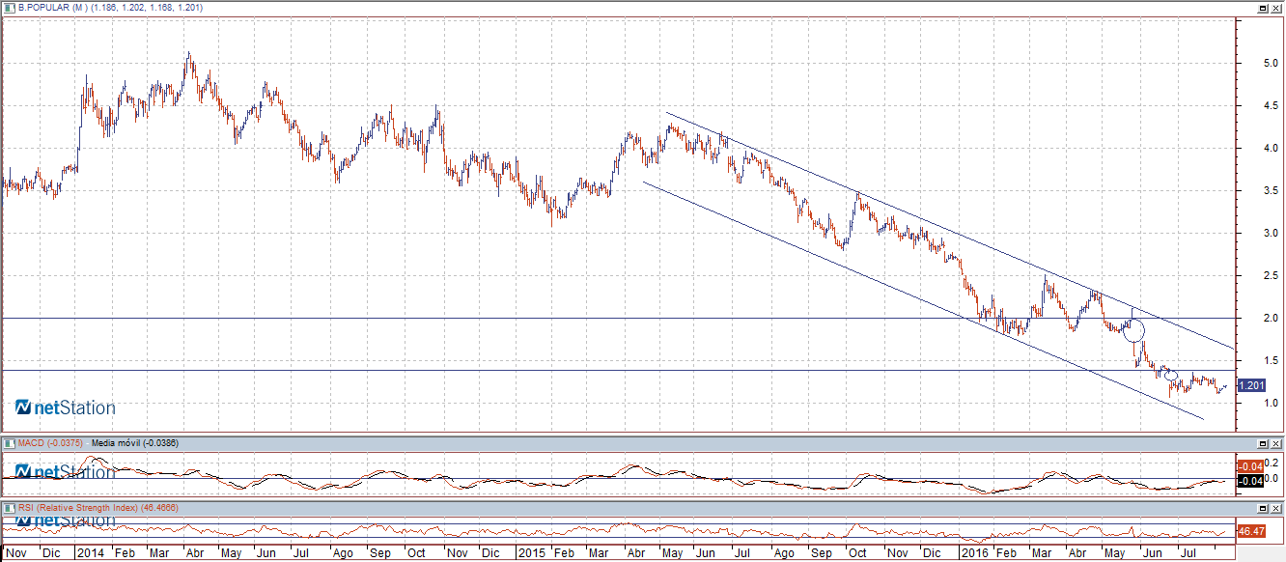The height and width of the screenshot is (562, 1286).
Task: Select the B.POPULAR (M.) title label
Action: [x=52, y=8]
